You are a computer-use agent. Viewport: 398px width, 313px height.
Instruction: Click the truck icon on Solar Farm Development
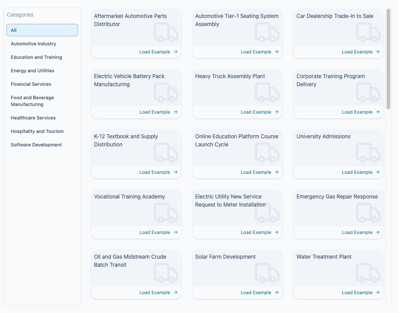[x=267, y=273]
